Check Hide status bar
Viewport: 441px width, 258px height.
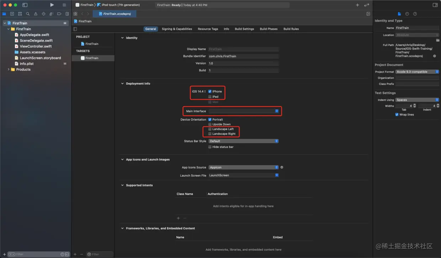click(x=210, y=147)
